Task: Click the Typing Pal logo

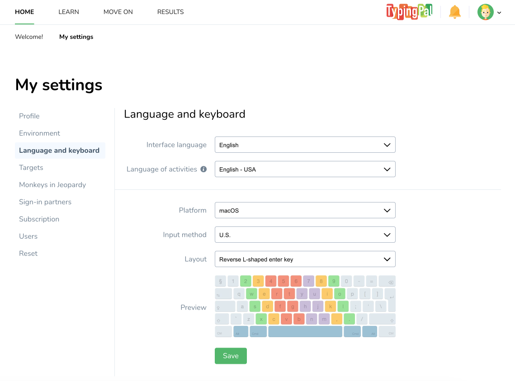Action: (409, 12)
